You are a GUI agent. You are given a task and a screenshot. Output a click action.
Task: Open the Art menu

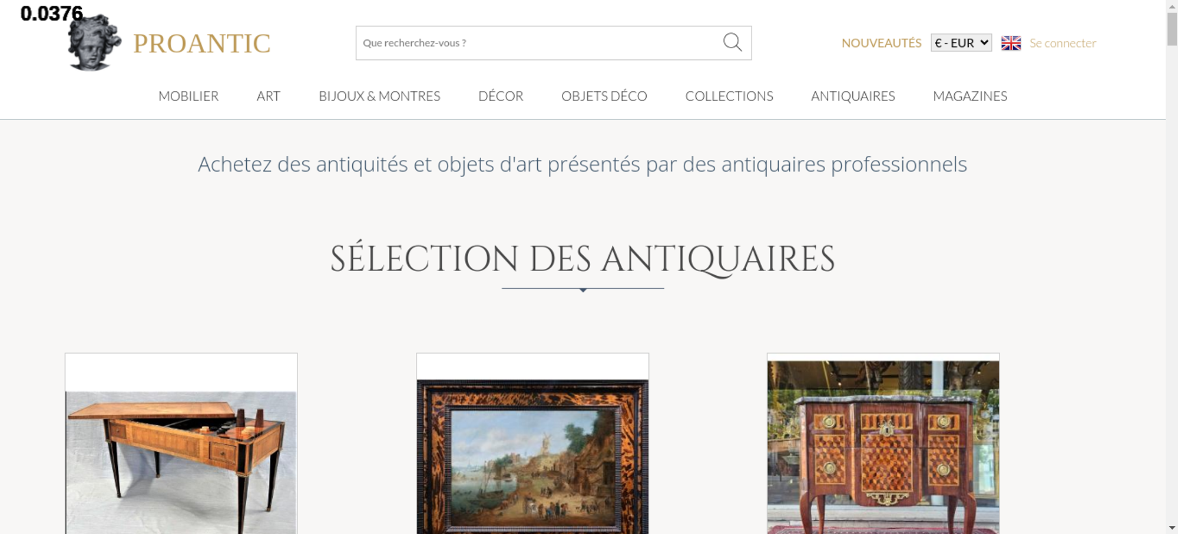[x=269, y=96]
